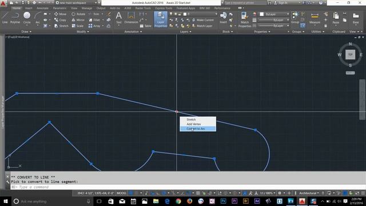Click the Rotate tool
The width and height of the screenshot is (366, 206).
click(x=78, y=14)
